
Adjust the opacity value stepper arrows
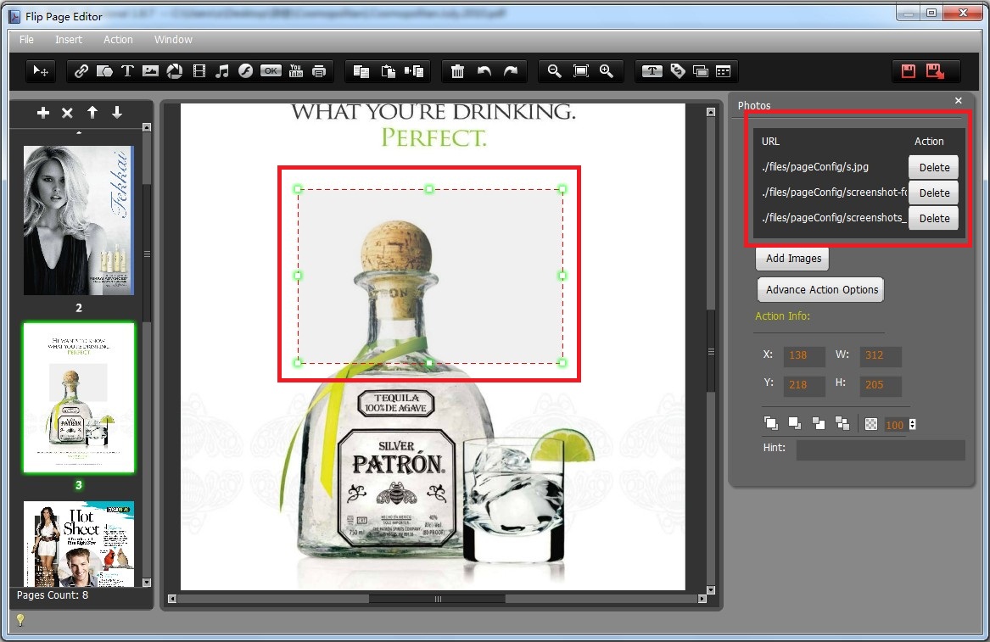click(912, 425)
